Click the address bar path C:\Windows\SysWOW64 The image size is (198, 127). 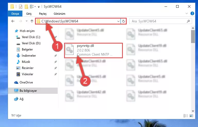point(60,21)
